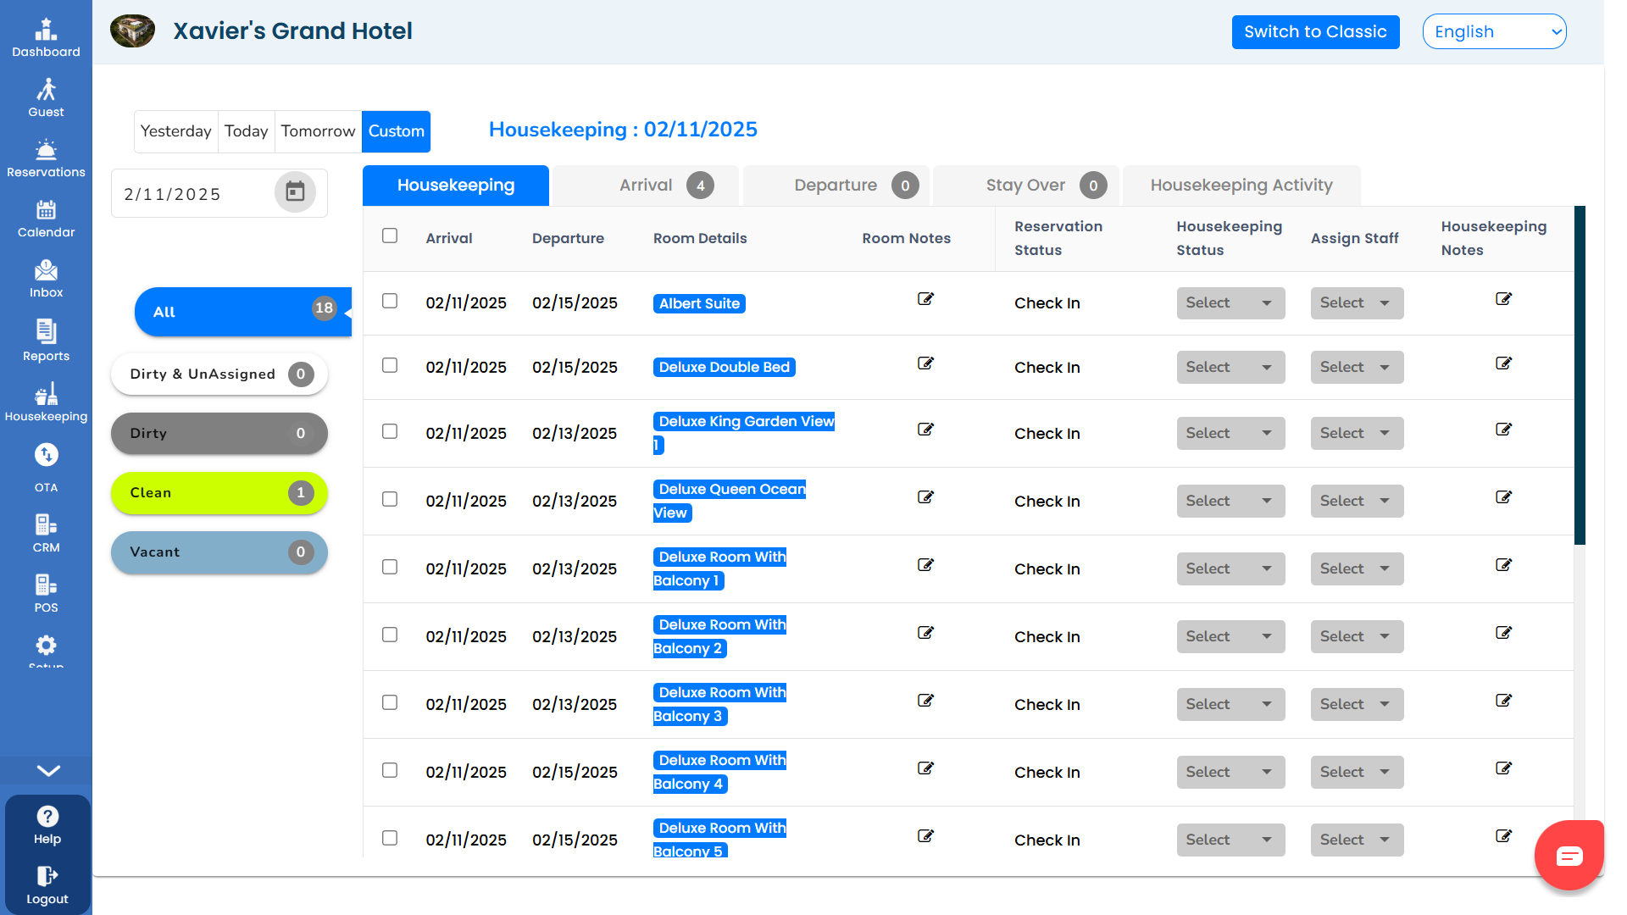Viewport: 1627px width, 915px height.
Task: Click the Switch to Classic button
Action: click(x=1315, y=32)
